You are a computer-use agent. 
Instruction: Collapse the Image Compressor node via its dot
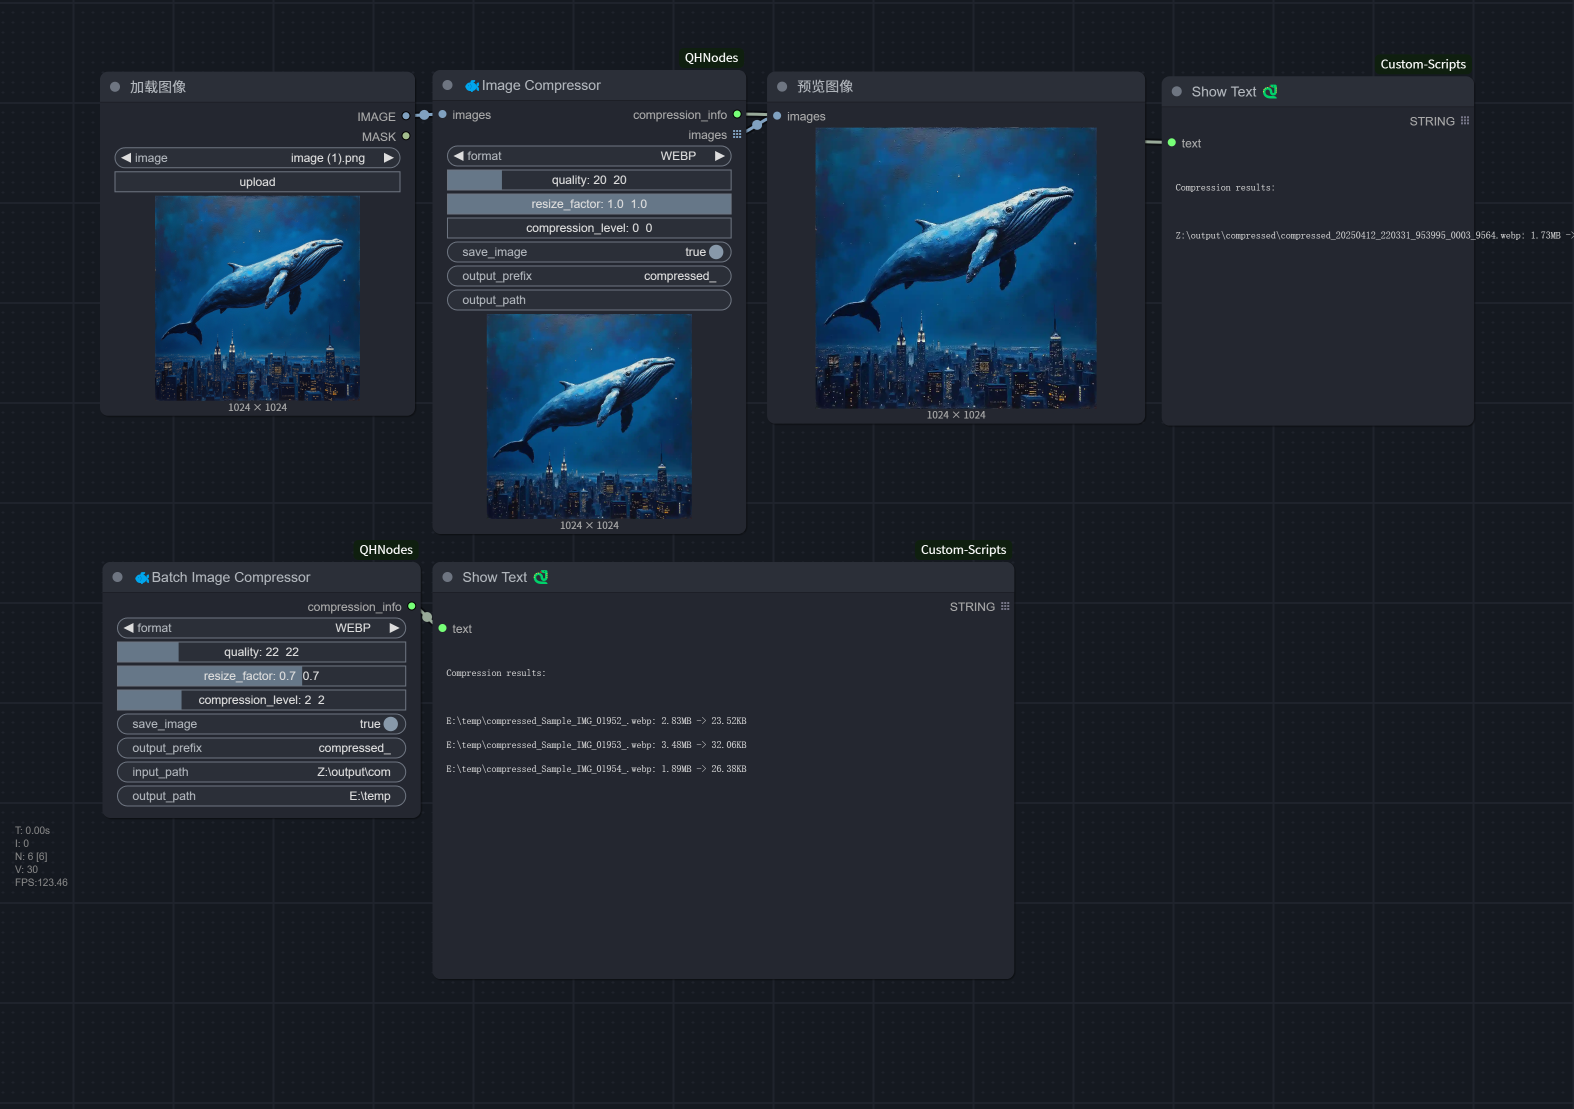pyautogui.click(x=447, y=85)
